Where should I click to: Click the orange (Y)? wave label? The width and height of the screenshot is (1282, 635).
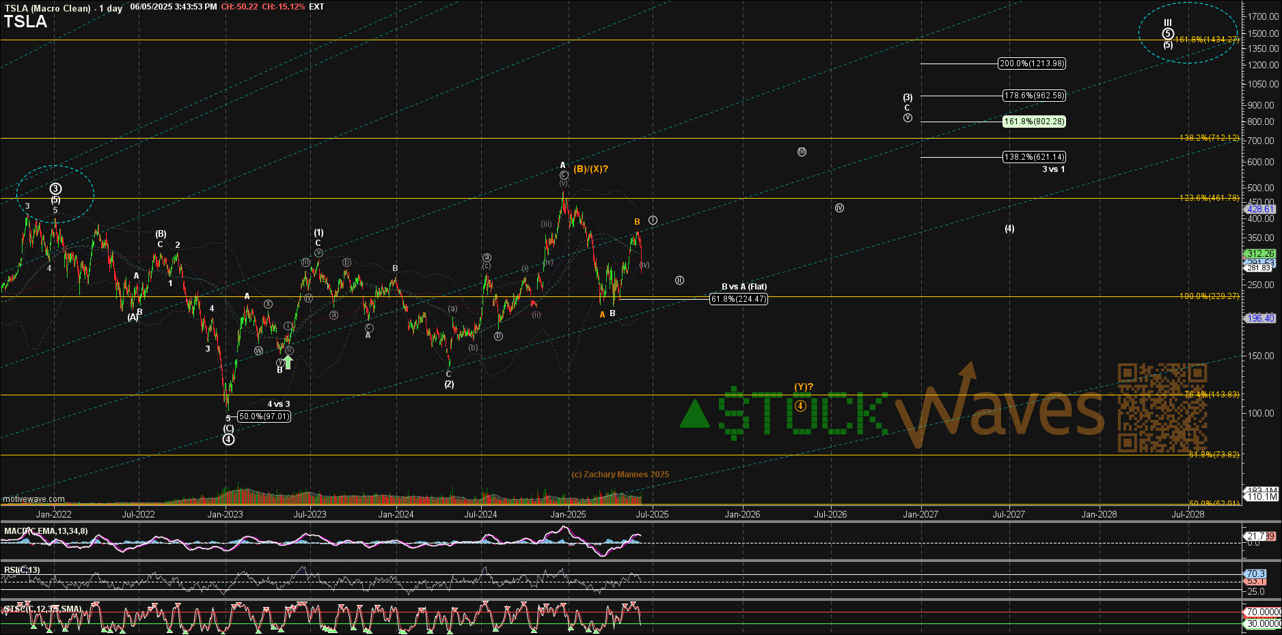804,387
